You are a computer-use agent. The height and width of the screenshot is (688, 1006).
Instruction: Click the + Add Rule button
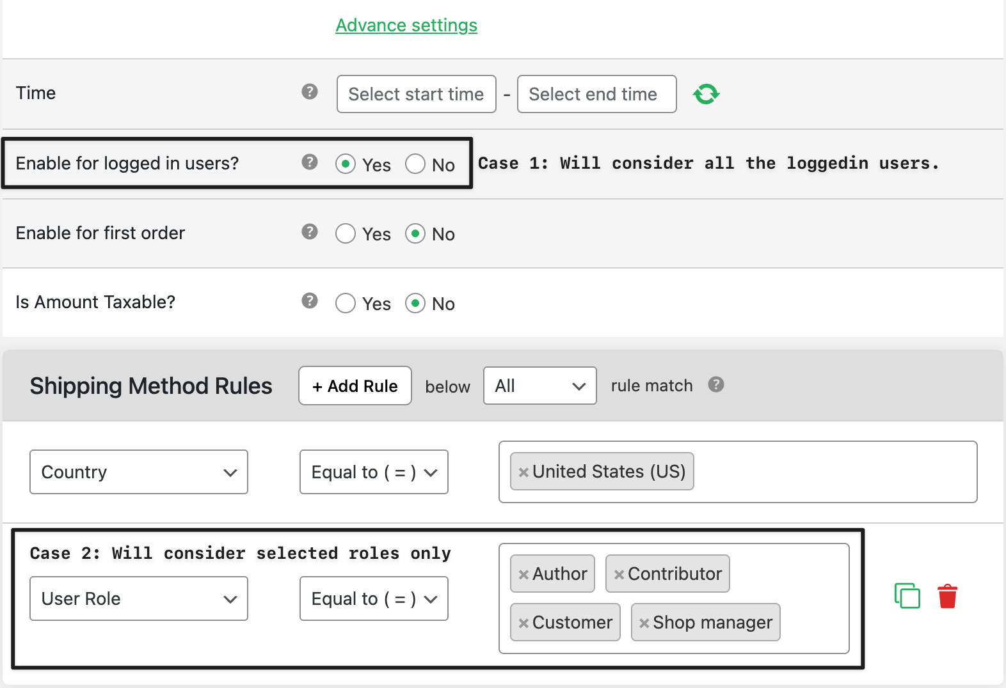click(x=355, y=386)
